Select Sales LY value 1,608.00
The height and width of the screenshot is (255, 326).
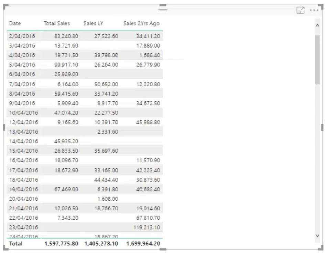click(x=108, y=200)
